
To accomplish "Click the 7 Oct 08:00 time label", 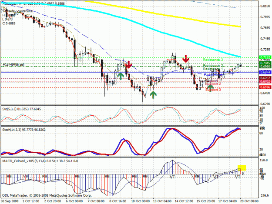I will (96, 201).
